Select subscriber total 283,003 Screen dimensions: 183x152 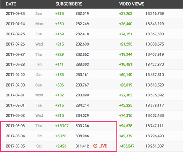[82, 64]
